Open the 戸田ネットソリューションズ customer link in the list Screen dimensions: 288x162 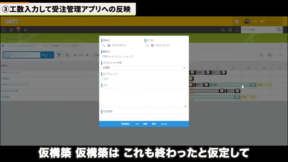pos(15,85)
